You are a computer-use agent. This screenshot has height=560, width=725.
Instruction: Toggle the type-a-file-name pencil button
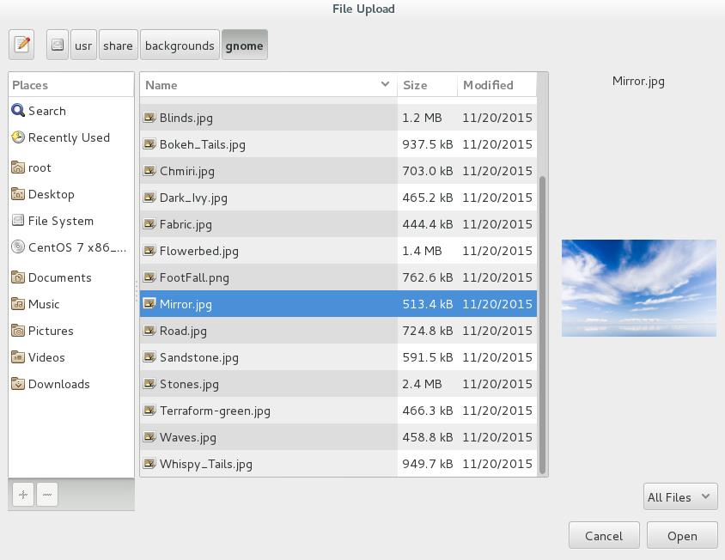click(21, 45)
